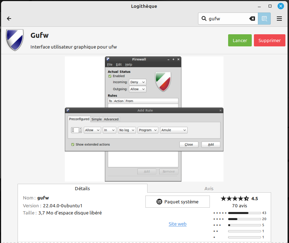Screen dimensions: 289x243
Task: Expand the Incoming 'Deny' dropdown
Action: 138,82
